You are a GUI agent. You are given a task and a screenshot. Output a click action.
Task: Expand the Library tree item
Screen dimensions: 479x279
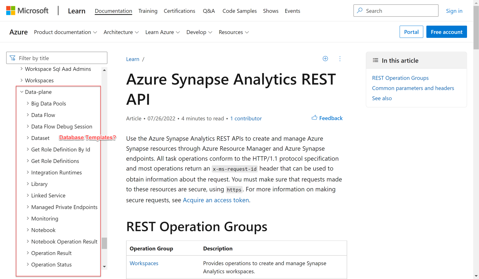click(28, 184)
